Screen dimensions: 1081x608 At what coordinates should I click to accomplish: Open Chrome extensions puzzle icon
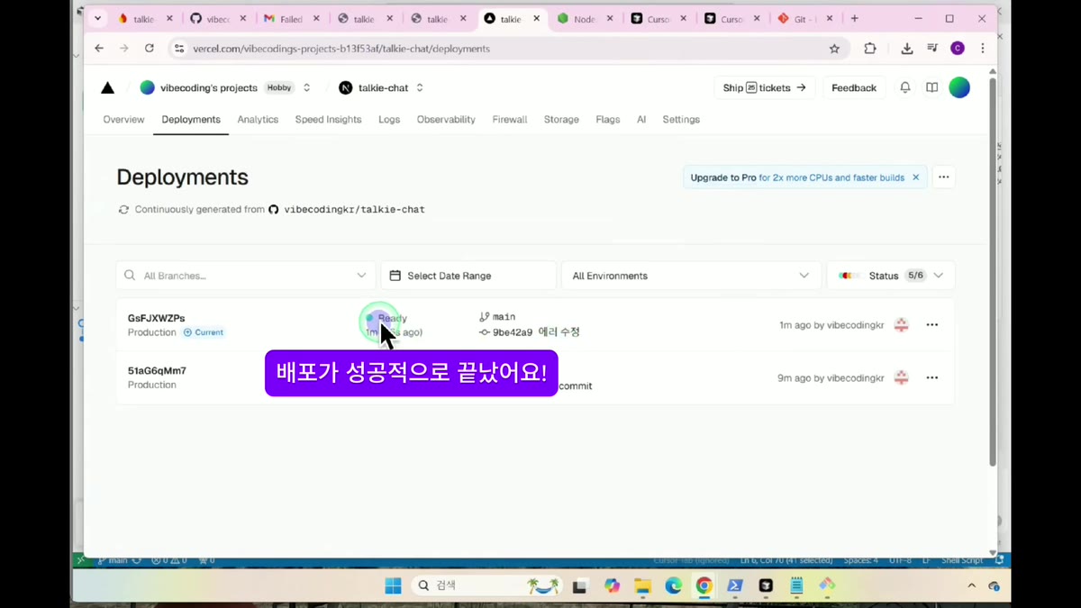869,49
